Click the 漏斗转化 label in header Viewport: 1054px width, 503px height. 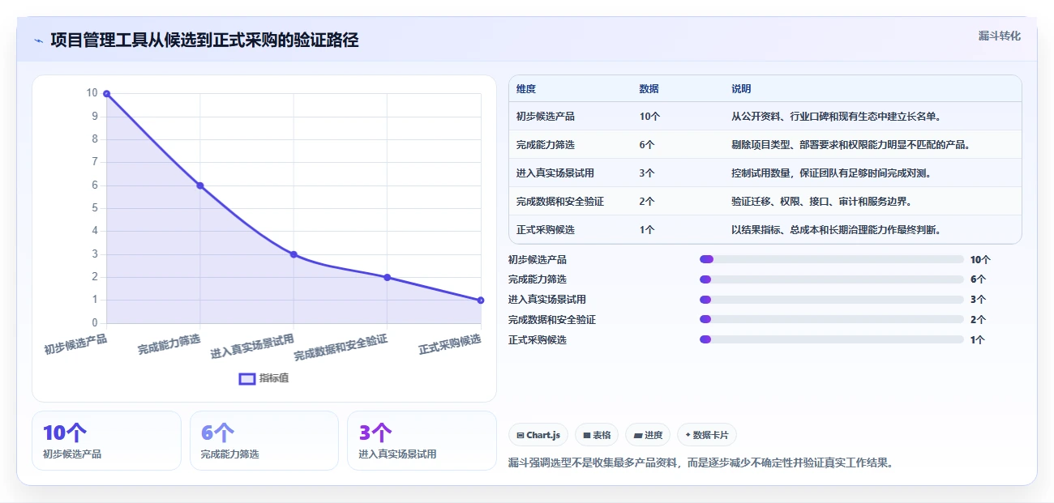pos(1000,36)
